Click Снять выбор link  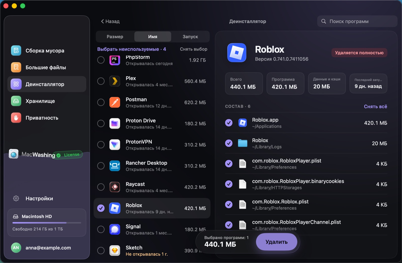(x=193, y=49)
